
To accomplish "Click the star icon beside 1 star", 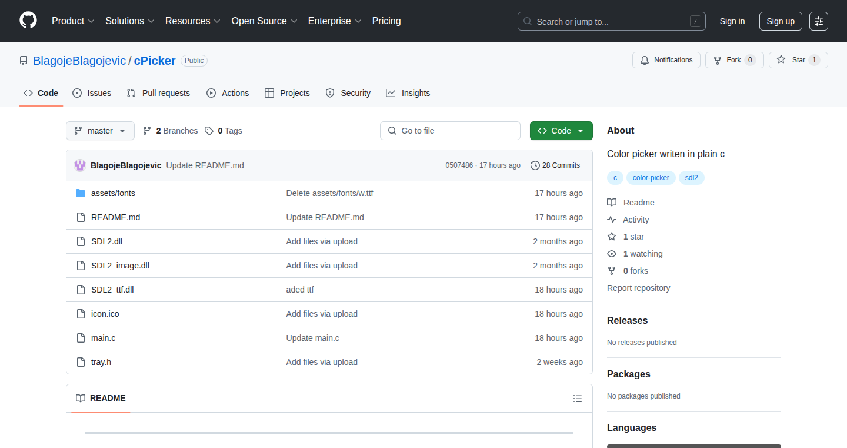I will pos(612,237).
